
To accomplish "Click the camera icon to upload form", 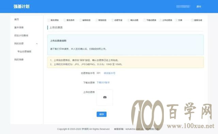I will pos(105,97).
